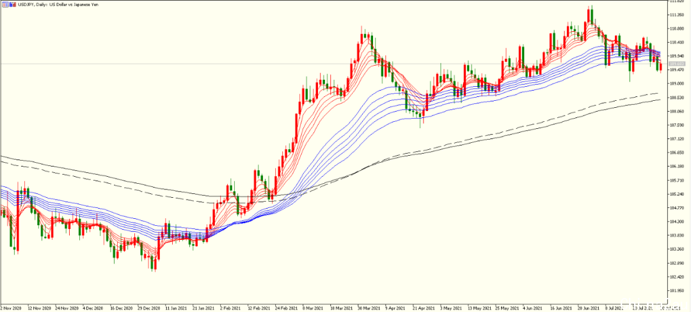This screenshot has width=691, height=312.
Task: Click the 4 Jun 2021 date label
Action: click(x=533, y=308)
